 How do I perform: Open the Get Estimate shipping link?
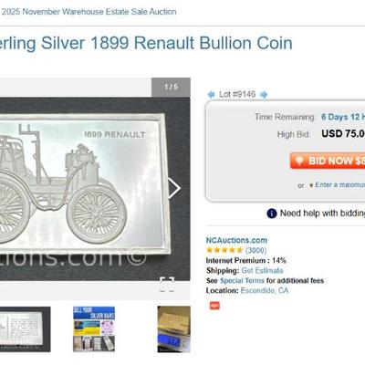[262, 270]
